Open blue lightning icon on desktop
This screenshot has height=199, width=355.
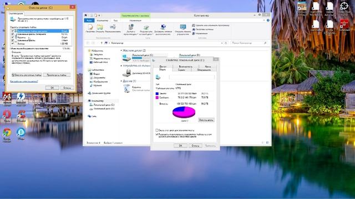(x=21, y=96)
